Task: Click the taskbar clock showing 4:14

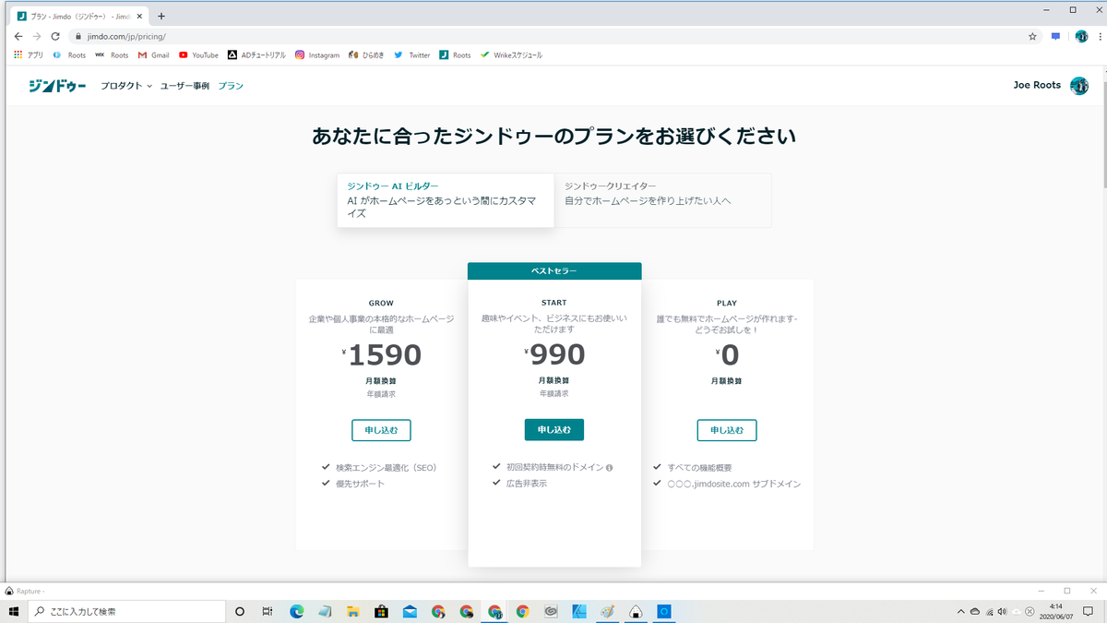Action: (x=1058, y=611)
